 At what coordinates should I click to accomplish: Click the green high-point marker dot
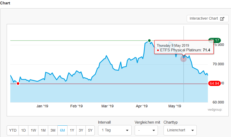pos(149,41)
